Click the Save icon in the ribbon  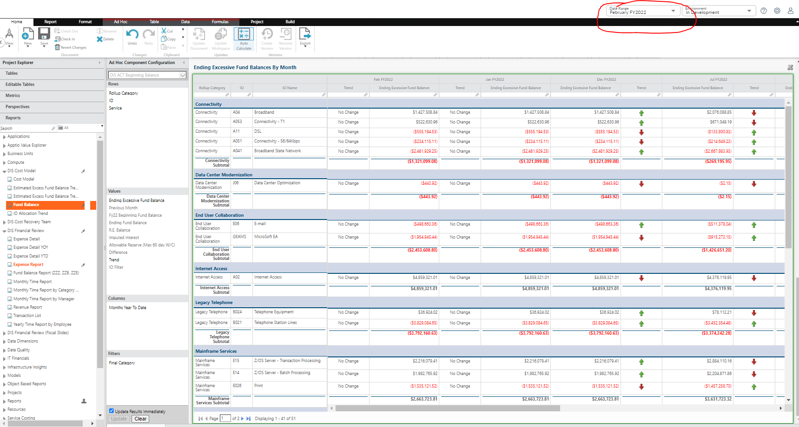[44, 34]
